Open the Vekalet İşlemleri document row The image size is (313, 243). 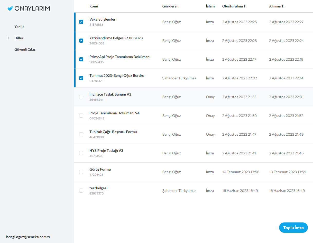click(103, 20)
